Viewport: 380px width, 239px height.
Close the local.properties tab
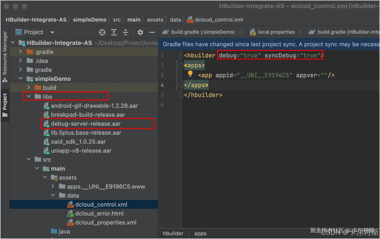pos(300,32)
